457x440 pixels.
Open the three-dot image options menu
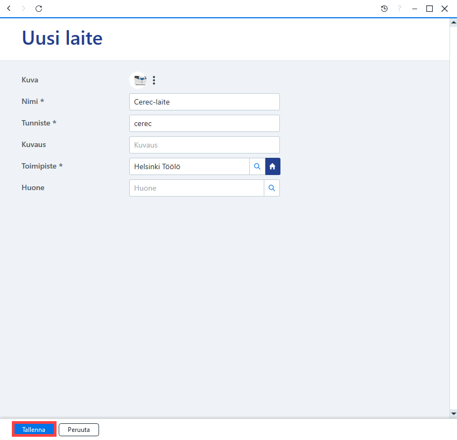[x=154, y=80]
